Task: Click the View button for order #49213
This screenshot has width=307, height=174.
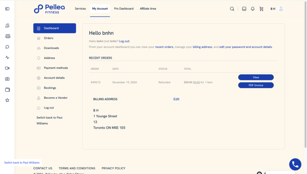Action: [x=256, y=77]
